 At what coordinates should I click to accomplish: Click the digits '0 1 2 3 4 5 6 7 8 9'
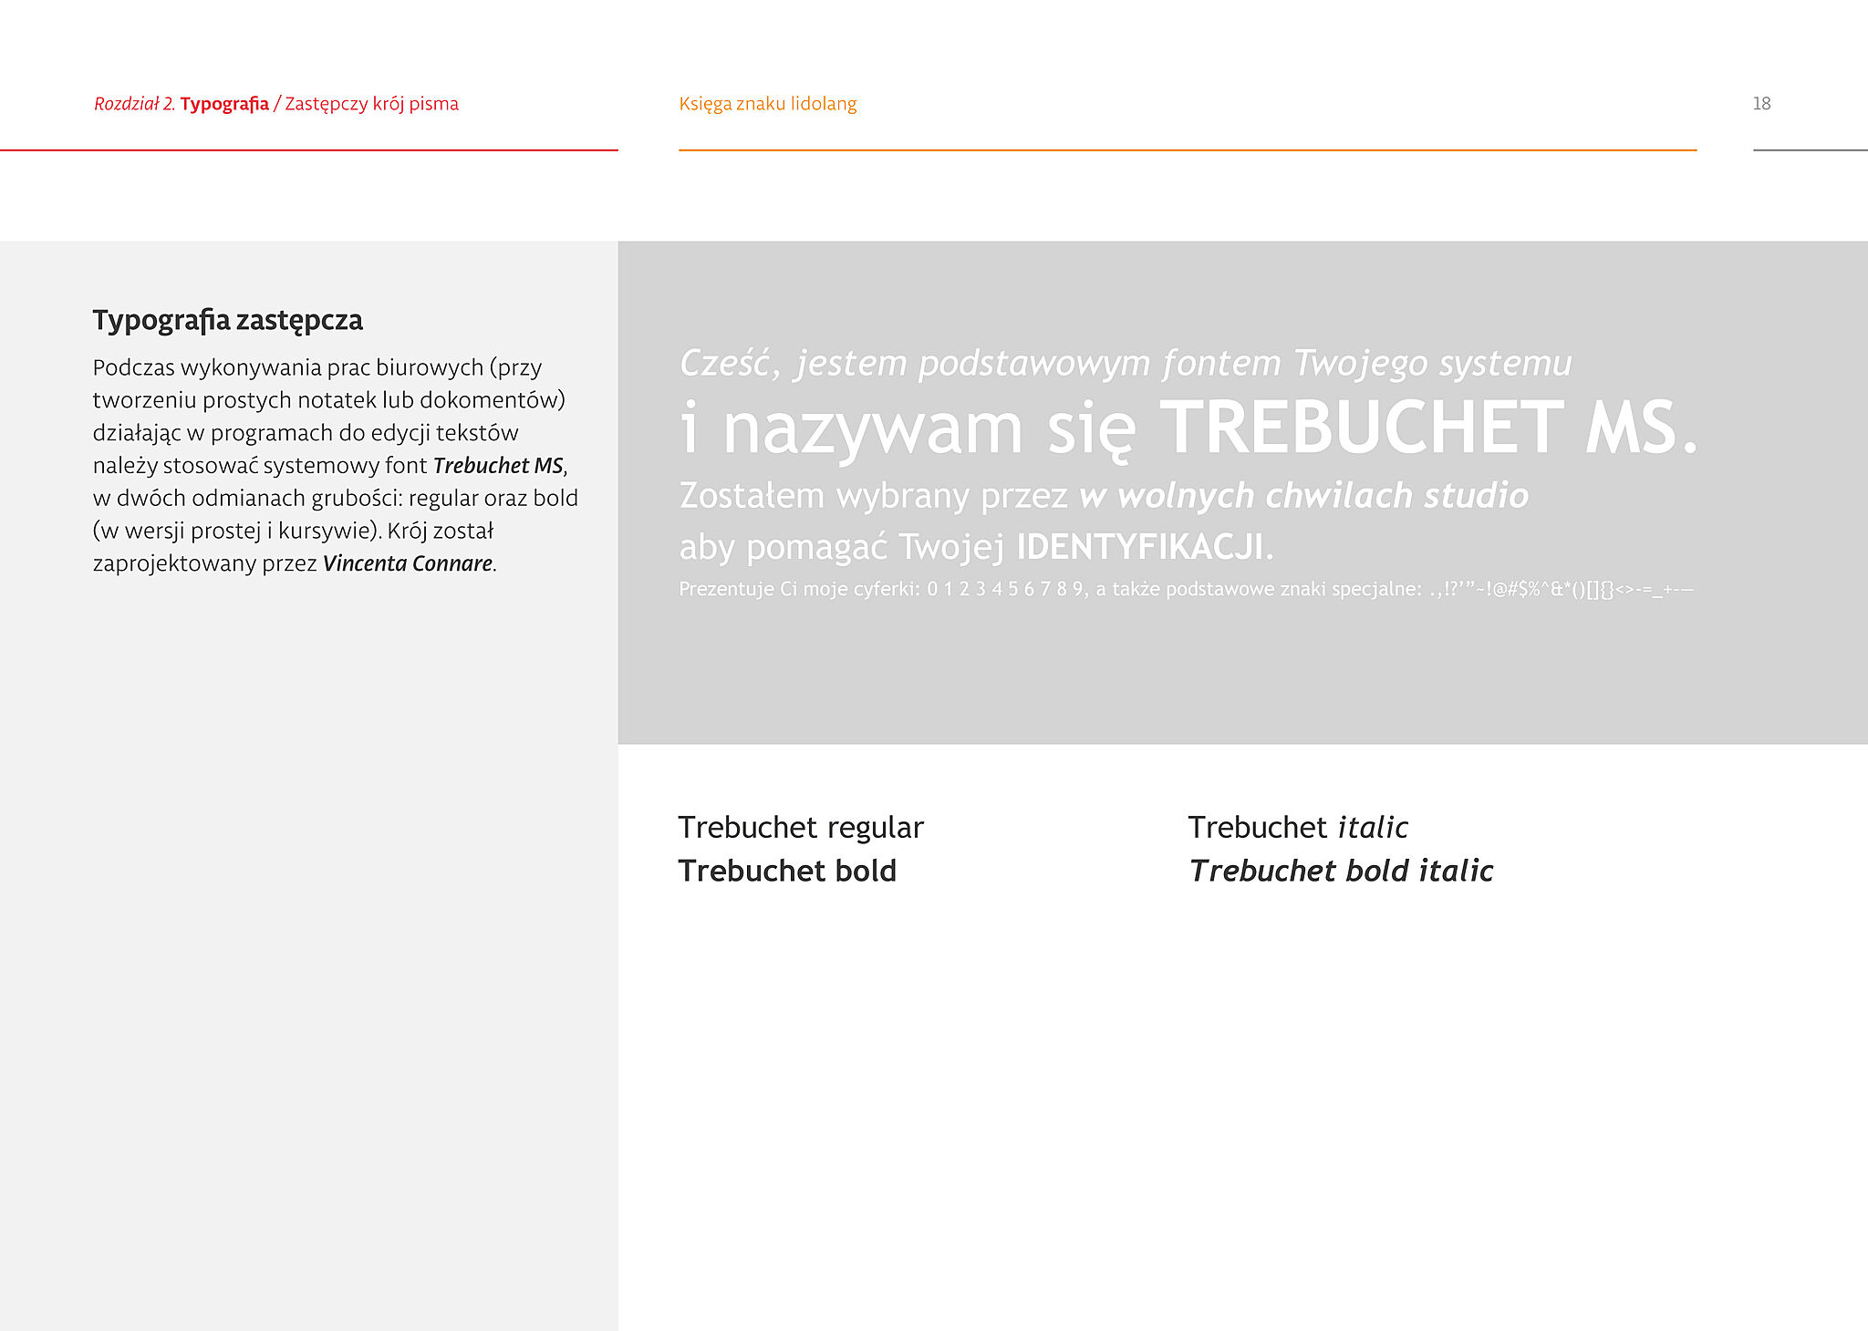[x=1005, y=590]
